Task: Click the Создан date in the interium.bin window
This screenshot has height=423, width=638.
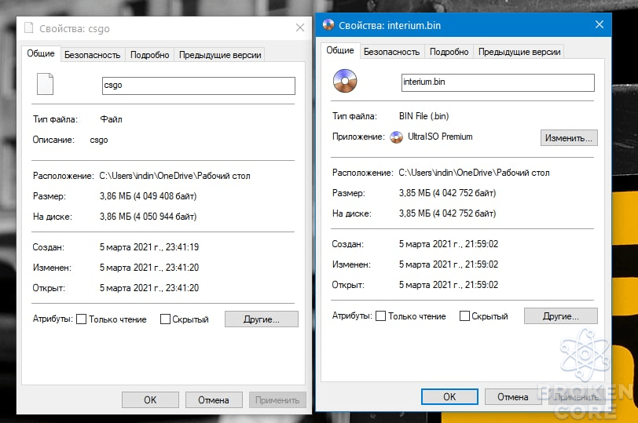Action: point(449,244)
